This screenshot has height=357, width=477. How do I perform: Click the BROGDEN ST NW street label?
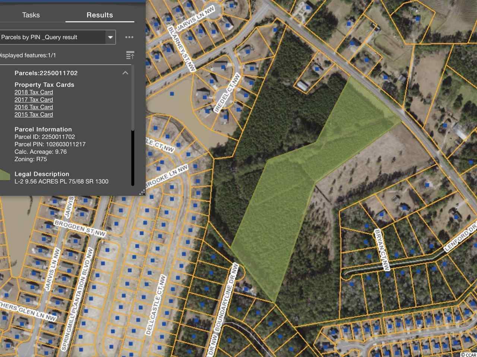(80, 228)
